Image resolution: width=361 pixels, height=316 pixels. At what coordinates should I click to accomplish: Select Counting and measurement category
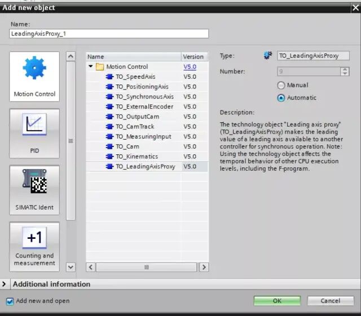tap(34, 247)
